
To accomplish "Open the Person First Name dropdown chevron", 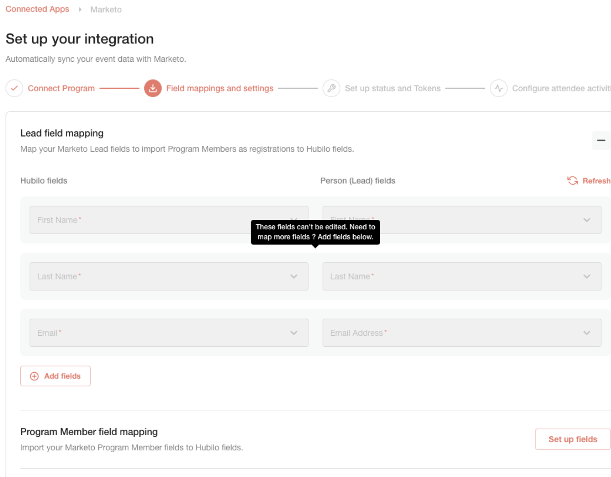I will point(587,220).
